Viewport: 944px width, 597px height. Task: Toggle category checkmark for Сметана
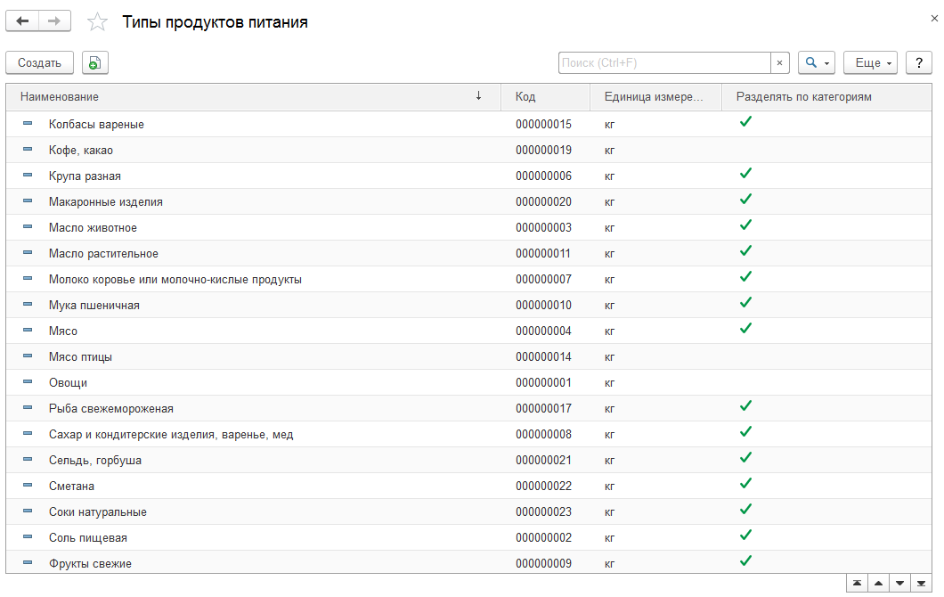pos(745,484)
